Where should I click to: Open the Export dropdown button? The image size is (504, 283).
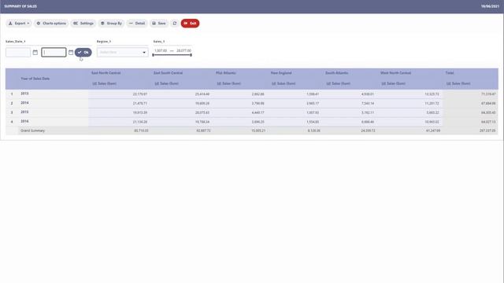click(x=19, y=24)
